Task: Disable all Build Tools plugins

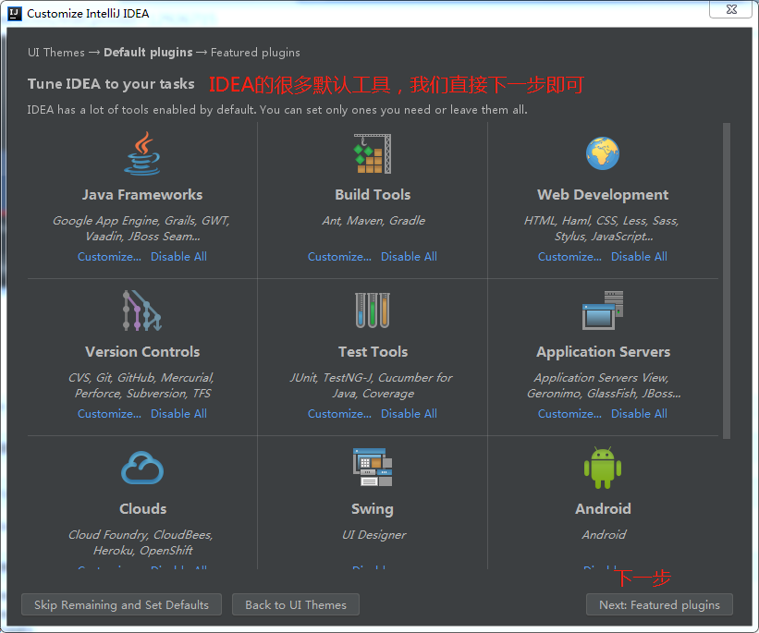Action: pos(409,257)
